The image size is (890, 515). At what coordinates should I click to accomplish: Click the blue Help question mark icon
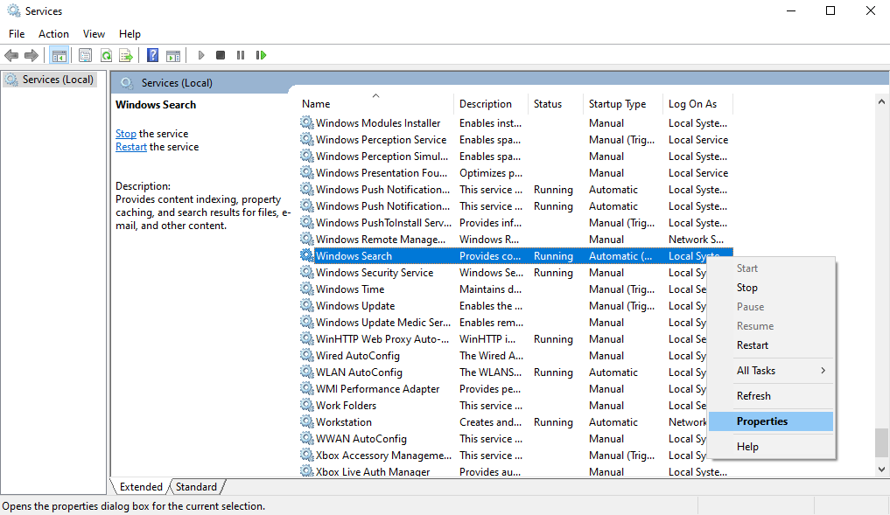point(153,55)
